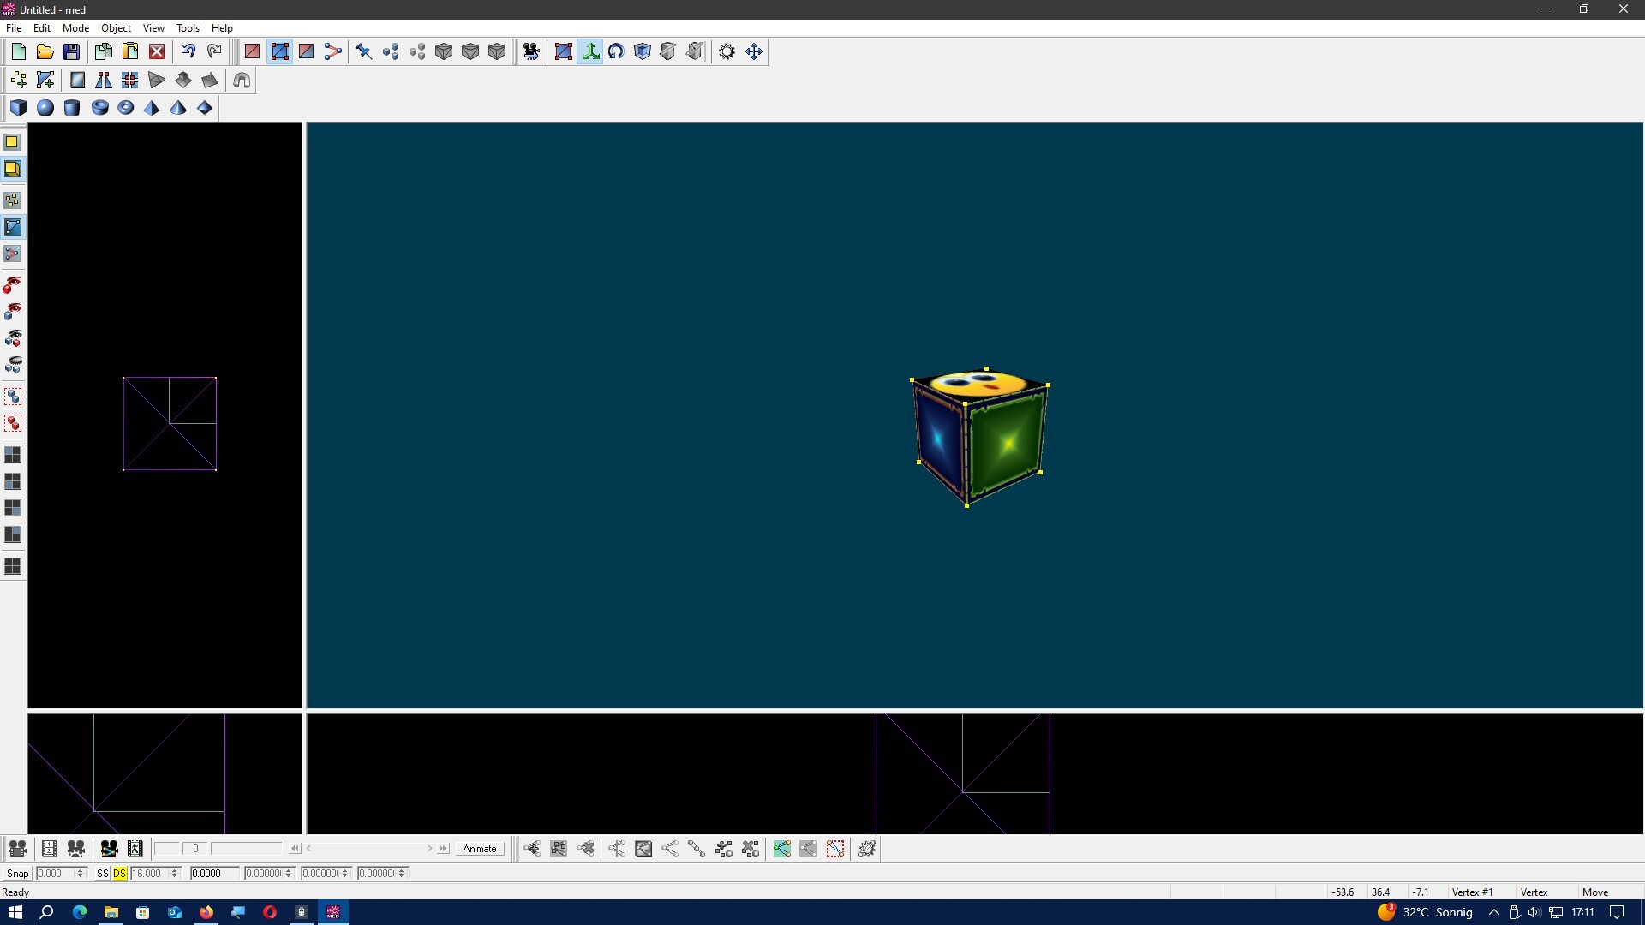Toggle the Snap button
This screenshot has width=1645, height=925.
(x=17, y=873)
